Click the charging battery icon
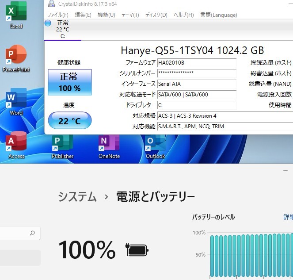 tap(137, 249)
